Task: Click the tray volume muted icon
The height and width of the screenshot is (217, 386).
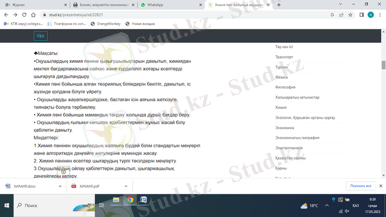Action: click(x=347, y=211)
